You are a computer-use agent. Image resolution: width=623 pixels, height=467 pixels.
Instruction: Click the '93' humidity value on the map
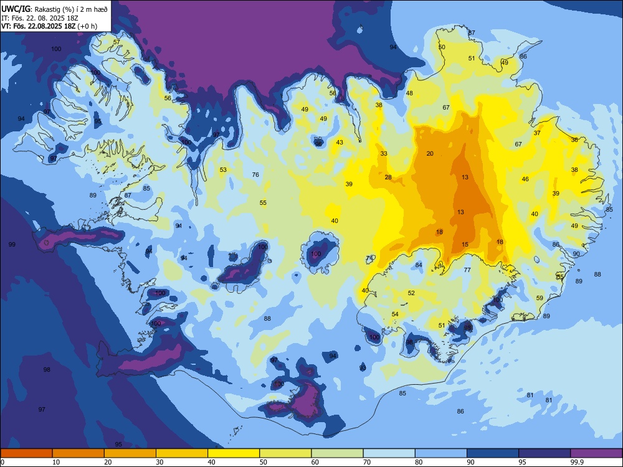(x=363, y=368)
